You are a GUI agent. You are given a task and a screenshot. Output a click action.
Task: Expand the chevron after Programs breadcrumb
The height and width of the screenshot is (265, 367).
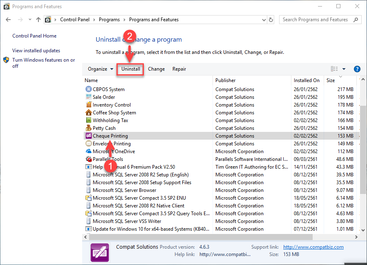[x=124, y=20]
